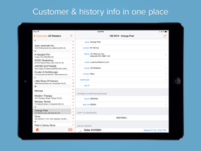
Task: Tap the tax ID field
Action: pyautogui.click(x=122, y=86)
